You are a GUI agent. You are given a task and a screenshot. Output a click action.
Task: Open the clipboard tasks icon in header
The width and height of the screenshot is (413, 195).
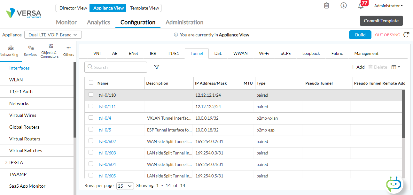coord(326,5)
